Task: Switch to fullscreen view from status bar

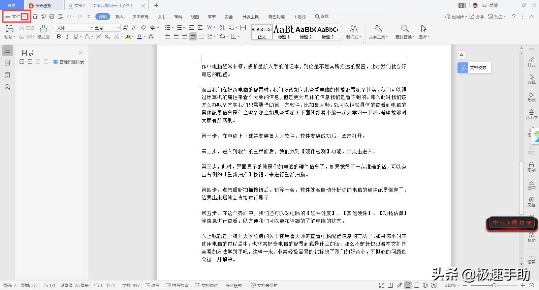Action: pyautogui.click(x=382, y=285)
